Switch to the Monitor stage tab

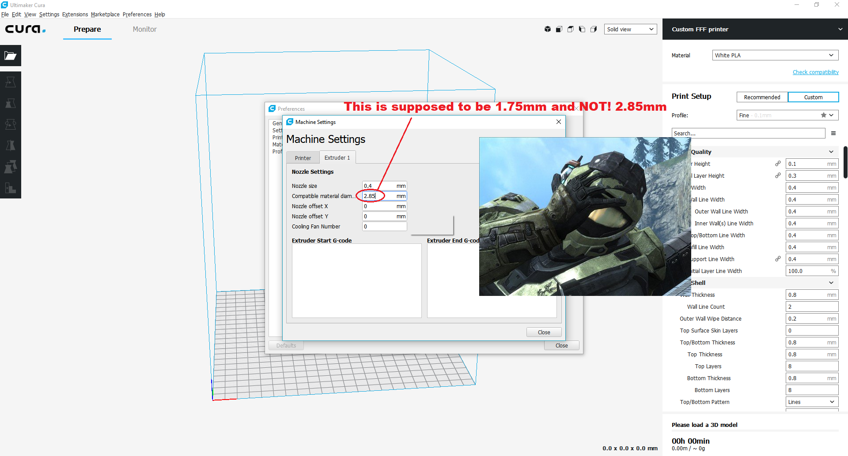click(144, 29)
